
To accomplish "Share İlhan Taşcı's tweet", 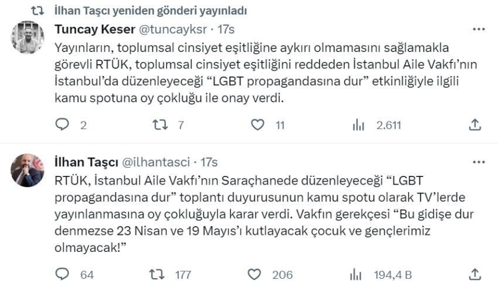I will tap(476, 274).
